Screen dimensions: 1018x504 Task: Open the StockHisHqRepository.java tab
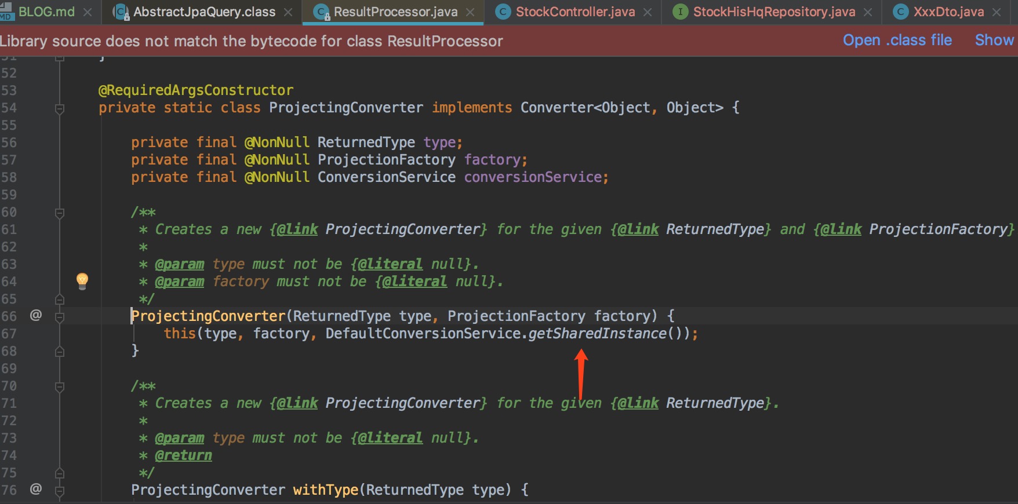point(774,12)
